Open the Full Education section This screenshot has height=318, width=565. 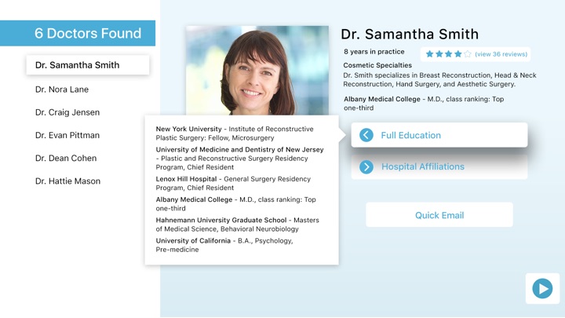tap(439, 135)
